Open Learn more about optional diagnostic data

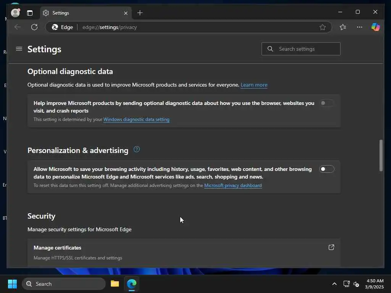[x=254, y=85]
